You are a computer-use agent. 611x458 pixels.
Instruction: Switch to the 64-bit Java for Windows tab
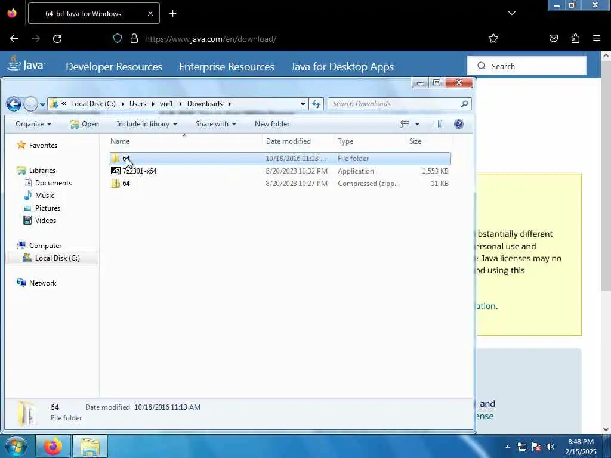(94, 13)
